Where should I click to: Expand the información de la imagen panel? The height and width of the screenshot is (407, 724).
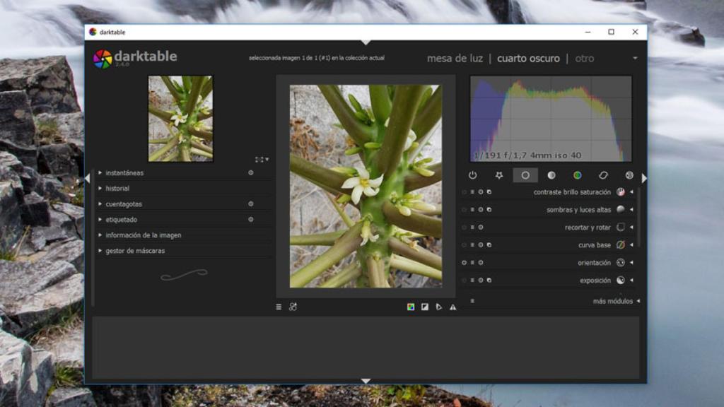tap(144, 235)
